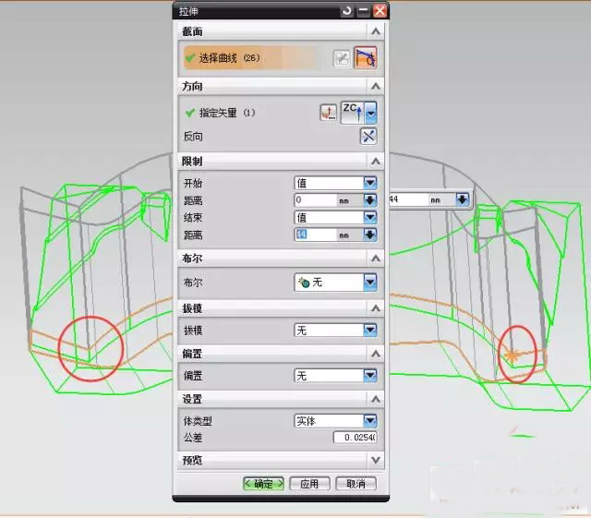Open the 体类型 body type dropdown

tap(370, 420)
